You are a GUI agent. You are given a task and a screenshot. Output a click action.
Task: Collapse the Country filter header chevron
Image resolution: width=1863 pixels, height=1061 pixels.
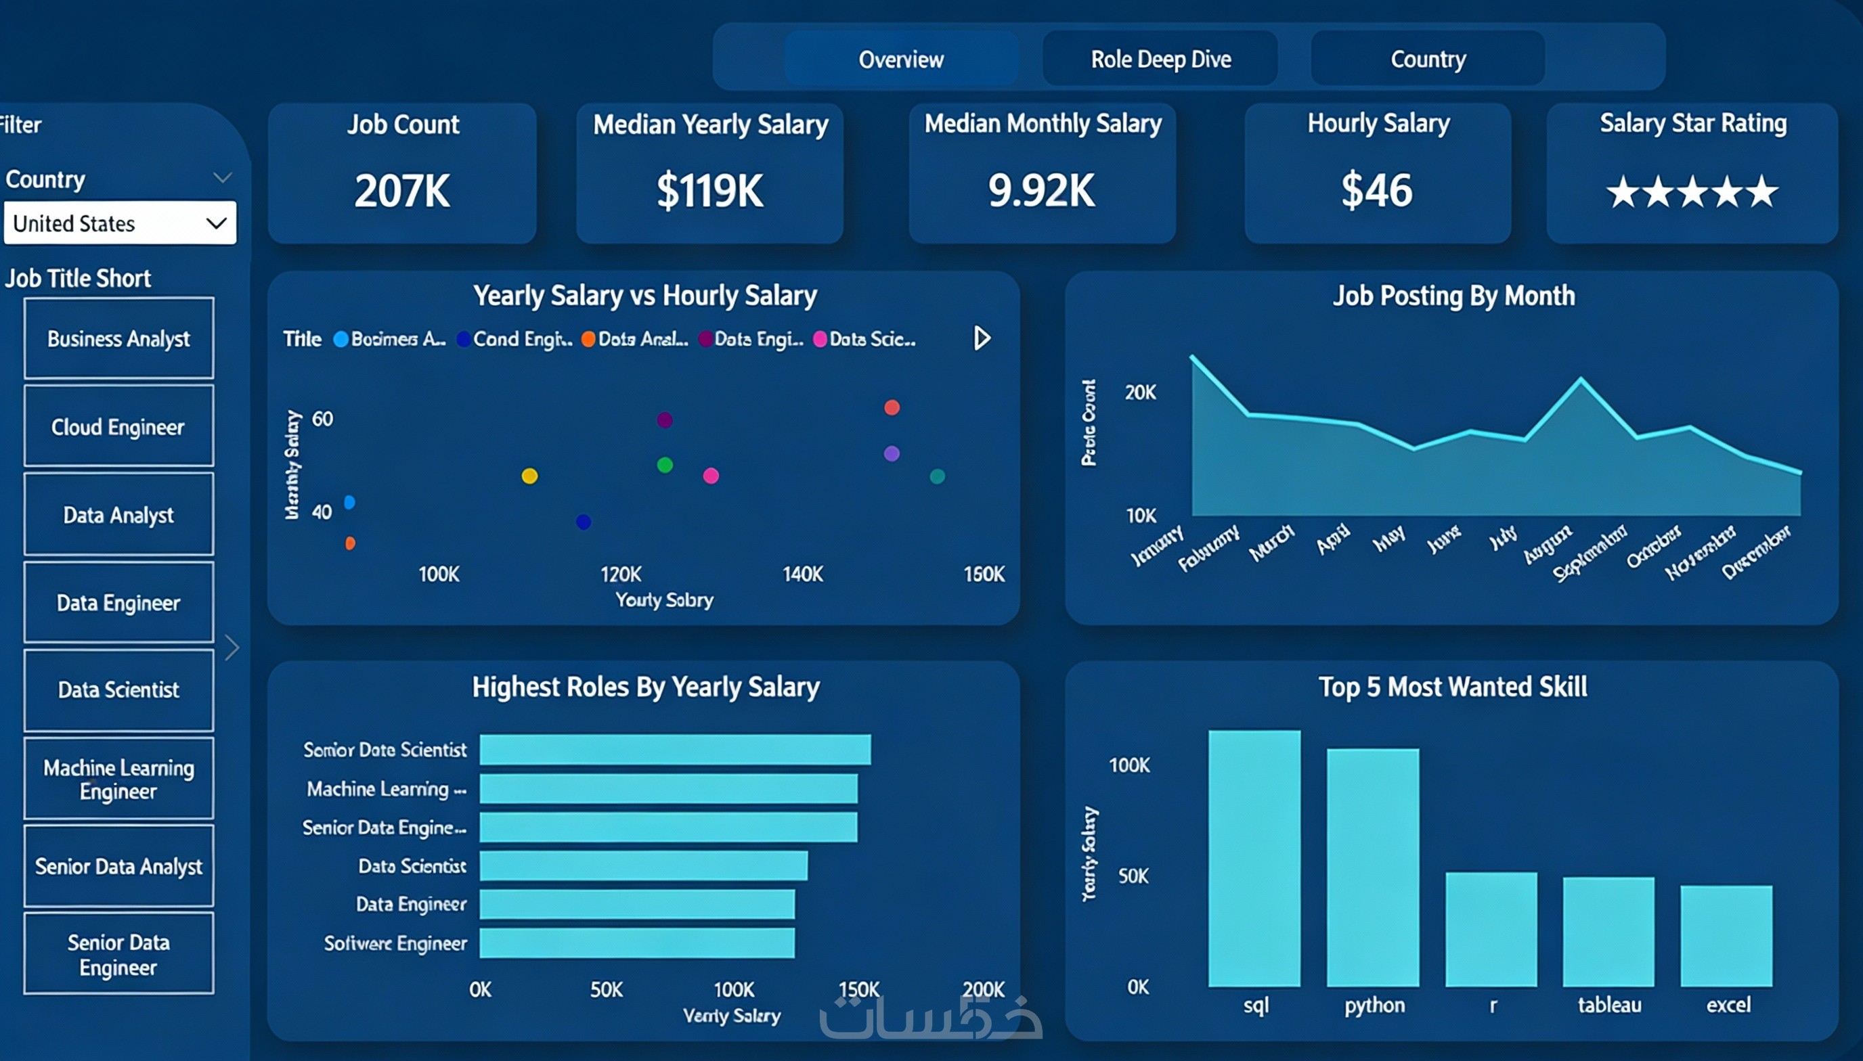(222, 178)
